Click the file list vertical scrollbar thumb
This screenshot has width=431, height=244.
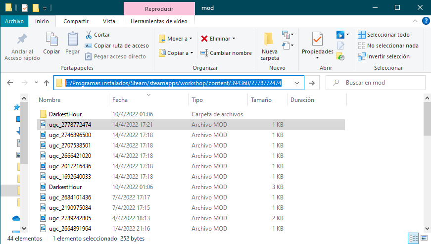[x=427, y=119]
